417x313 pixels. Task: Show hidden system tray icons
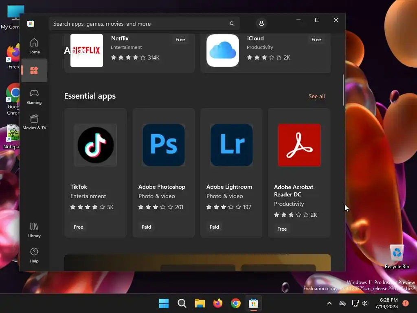[329, 303]
